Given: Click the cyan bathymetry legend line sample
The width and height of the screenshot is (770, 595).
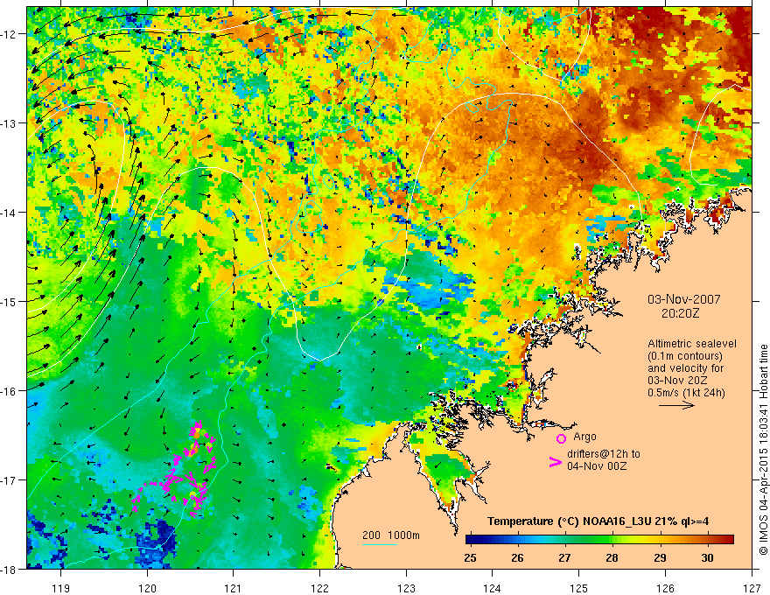Looking at the screenshot, I should tap(380, 544).
